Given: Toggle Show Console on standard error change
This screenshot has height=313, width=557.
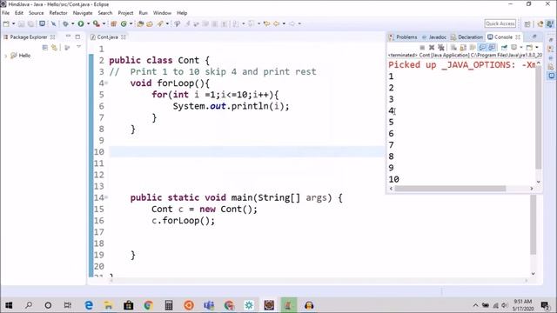Looking at the screenshot, I should tap(492, 48).
